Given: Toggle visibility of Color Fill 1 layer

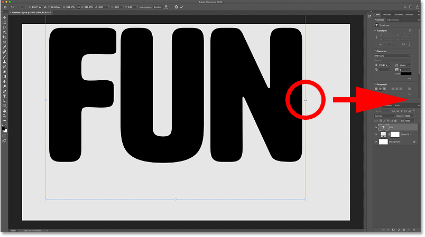Looking at the screenshot, I should [376, 135].
